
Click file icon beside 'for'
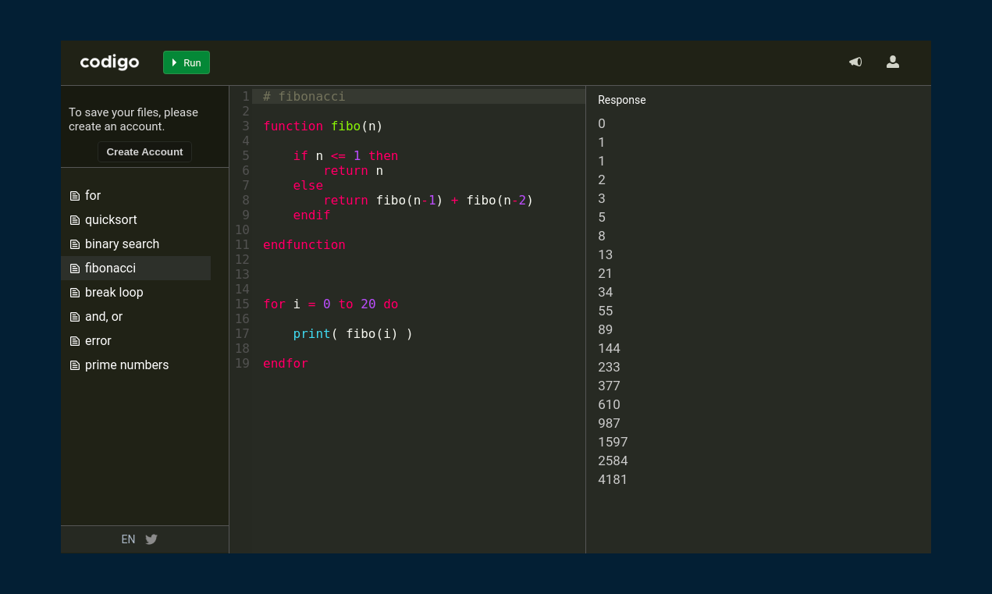[x=75, y=196]
